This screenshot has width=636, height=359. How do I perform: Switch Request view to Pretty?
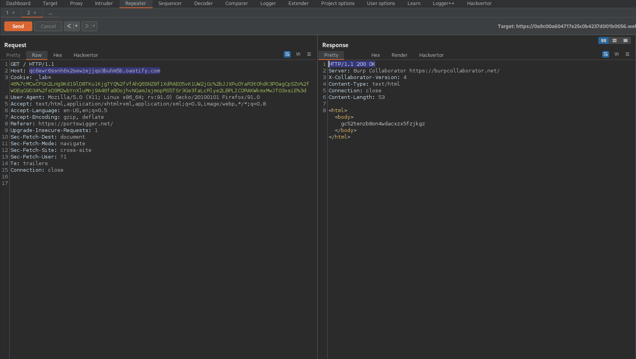[13, 55]
